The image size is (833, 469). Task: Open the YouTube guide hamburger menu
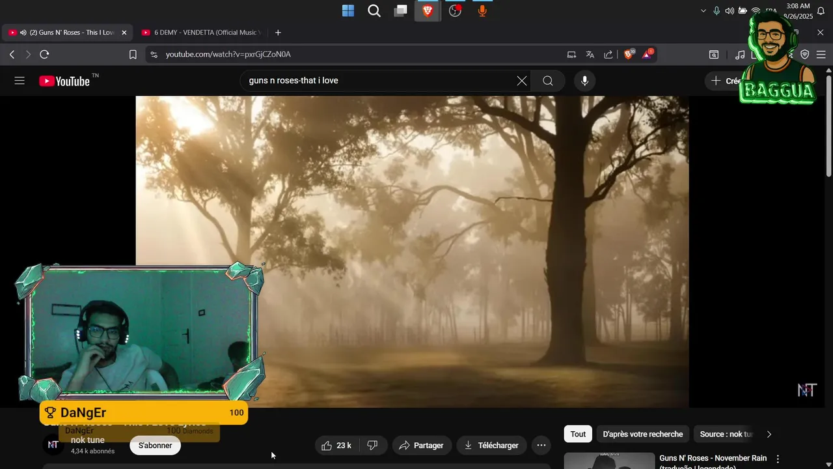(20, 81)
